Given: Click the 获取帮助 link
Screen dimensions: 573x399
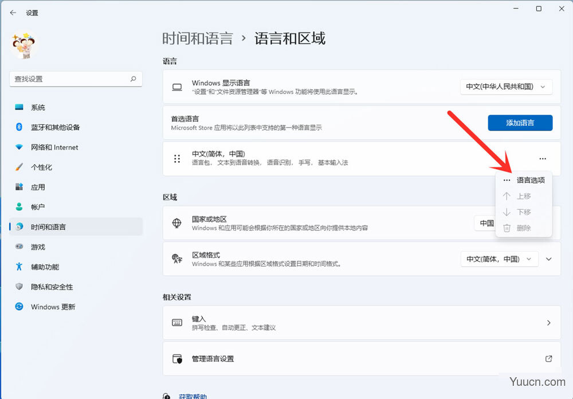Looking at the screenshot, I should (193, 396).
